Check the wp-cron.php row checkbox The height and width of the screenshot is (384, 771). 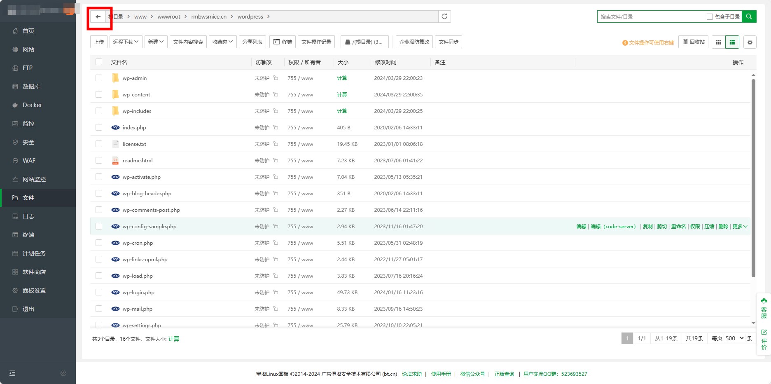[x=99, y=243]
